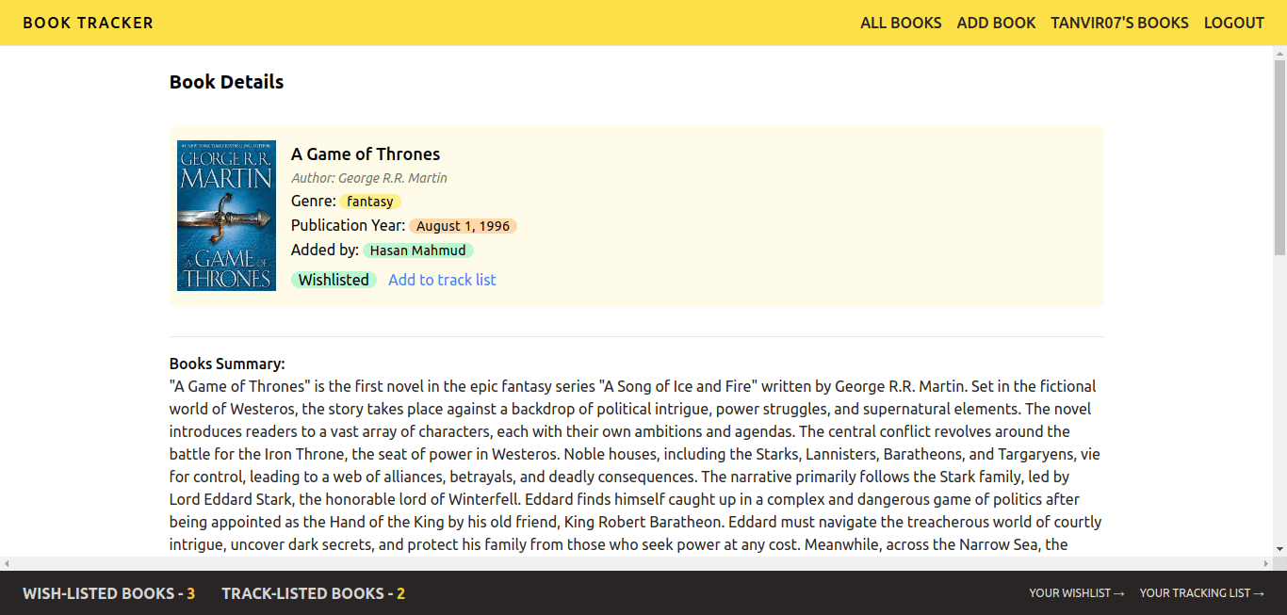Image resolution: width=1287 pixels, height=615 pixels.
Task: Click the A Game of Thrones title
Action: point(366,154)
